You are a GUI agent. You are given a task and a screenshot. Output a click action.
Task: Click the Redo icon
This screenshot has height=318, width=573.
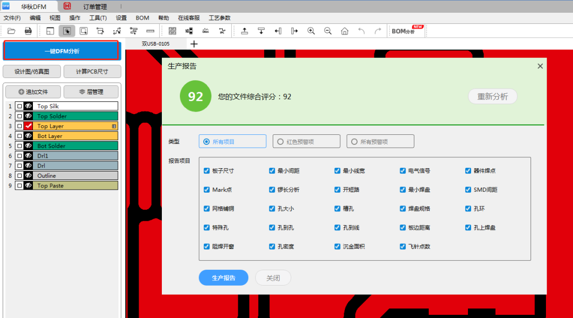tap(377, 31)
